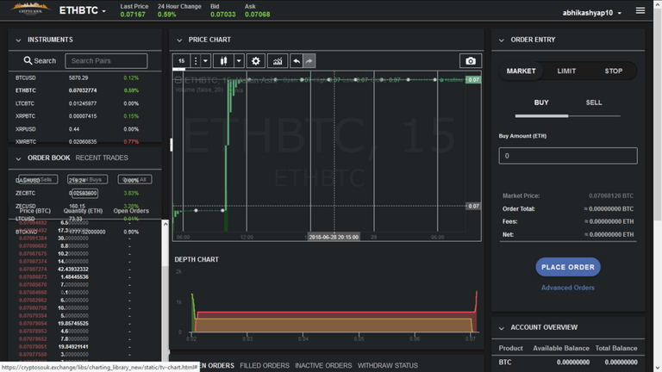Take a chart snapshot with camera icon
The image size is (662, 372).
pyautogui.click(x=471, y=61)
